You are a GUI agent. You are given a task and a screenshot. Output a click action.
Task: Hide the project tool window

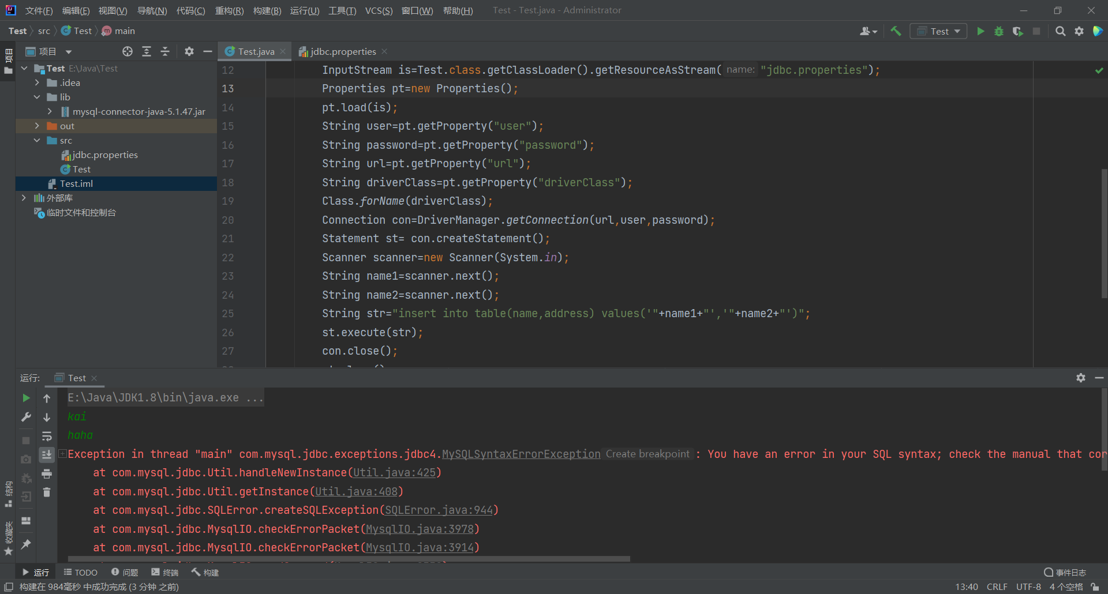[x=208, y=51]
